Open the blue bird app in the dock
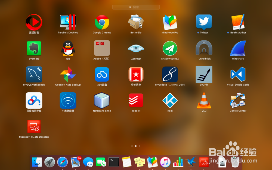Image resolution: width=272 pixels, height=170 pixels. point(191,162)
